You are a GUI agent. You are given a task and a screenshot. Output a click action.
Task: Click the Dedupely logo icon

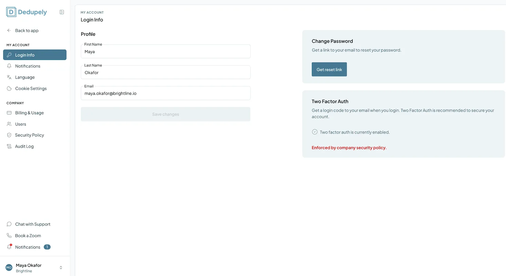[11, 12]
